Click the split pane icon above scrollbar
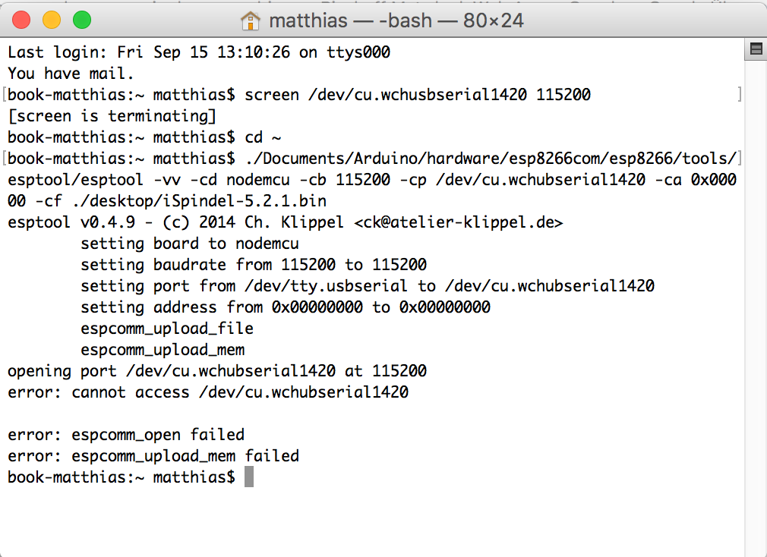 [756, 49]
